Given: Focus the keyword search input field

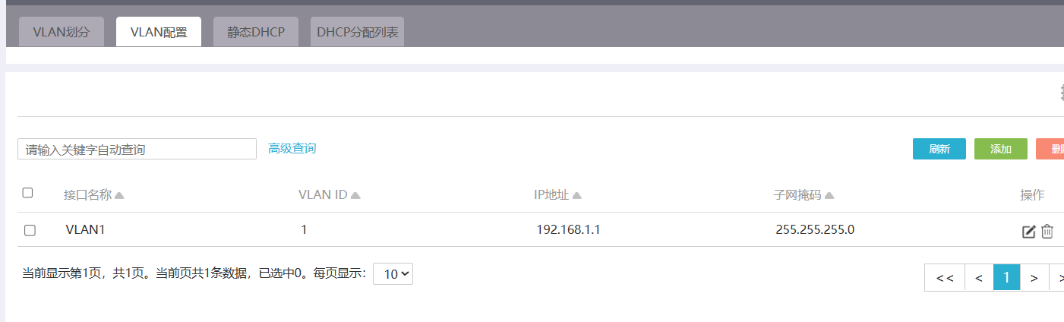Looking at the screenshot, I should pyautogui.click(x=137, y=150).
